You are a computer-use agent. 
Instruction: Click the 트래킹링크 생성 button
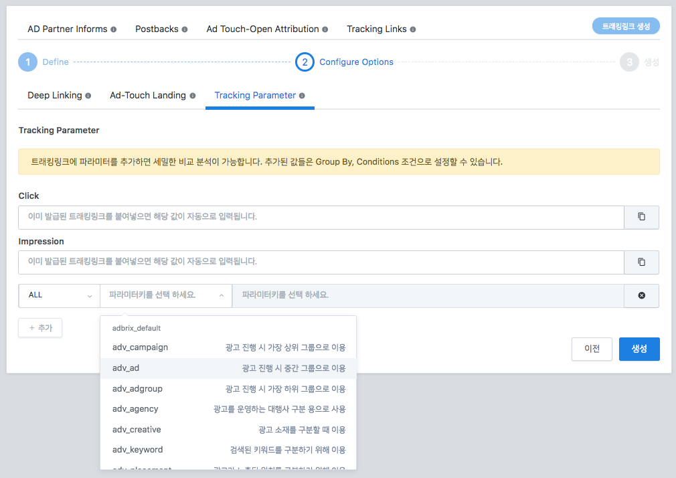pos(625,25)
